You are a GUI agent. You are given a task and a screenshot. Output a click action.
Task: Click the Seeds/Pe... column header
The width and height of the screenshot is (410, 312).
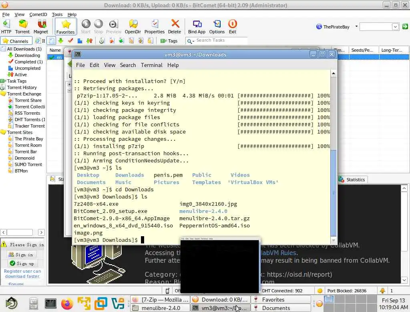click(364, 50)
